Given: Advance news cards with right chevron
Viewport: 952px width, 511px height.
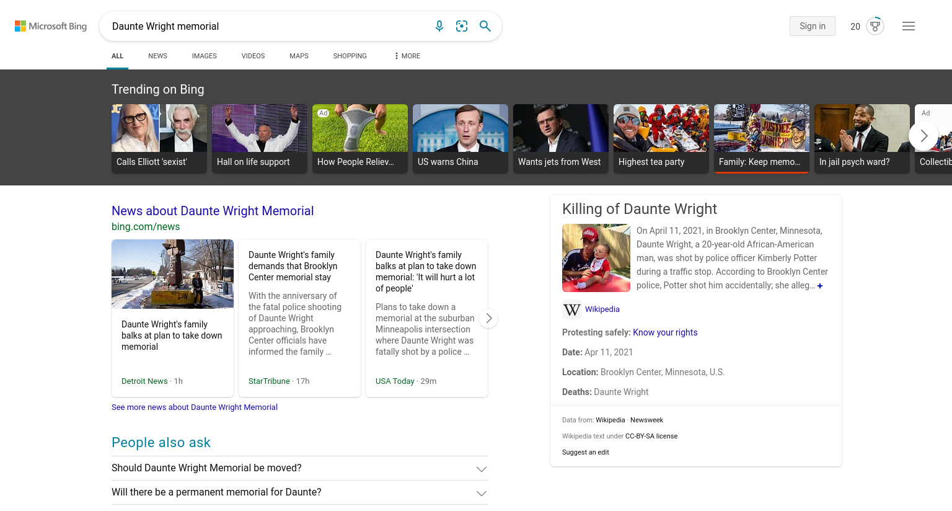Looking at the screenshot, I should click(x=488, y=318).
